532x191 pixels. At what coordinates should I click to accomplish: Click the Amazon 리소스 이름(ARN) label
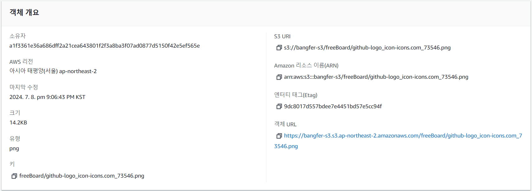[x=306, y=65]
